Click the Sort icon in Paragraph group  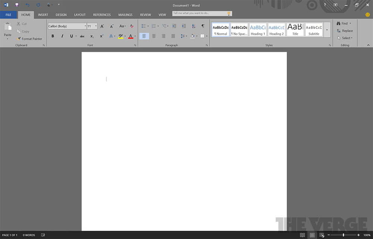pyautogui.click(x=193, y=26)
